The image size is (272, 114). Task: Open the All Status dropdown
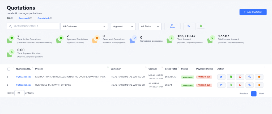[x=150, y=26]
